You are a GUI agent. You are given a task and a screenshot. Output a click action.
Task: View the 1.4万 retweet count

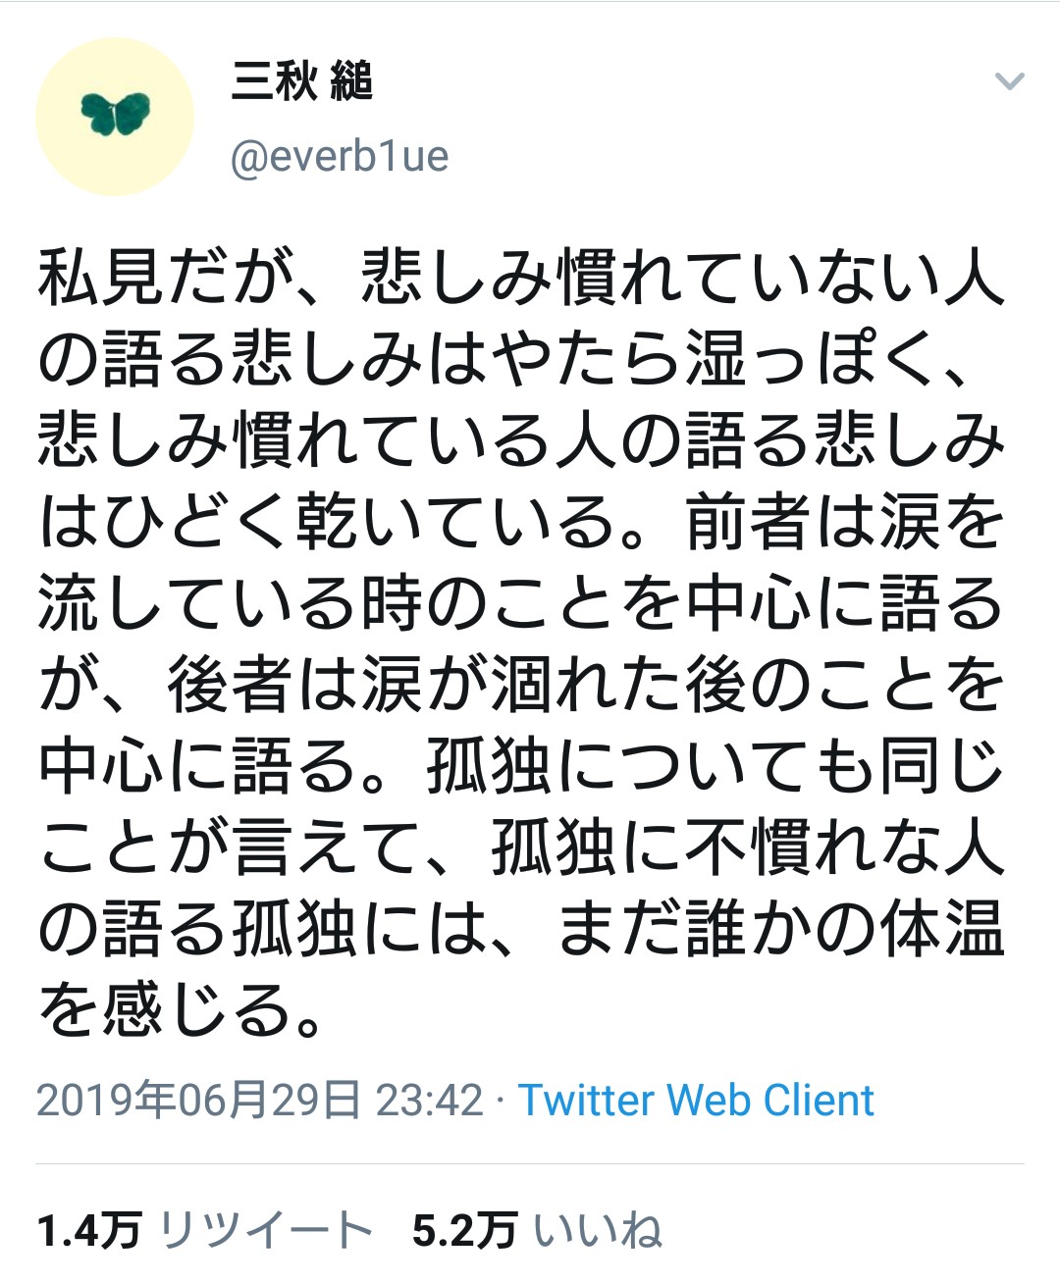pyautogui.click(x=88, y=1231)
